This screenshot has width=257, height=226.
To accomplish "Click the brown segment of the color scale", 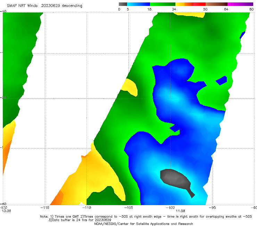I will click(216, 4).
